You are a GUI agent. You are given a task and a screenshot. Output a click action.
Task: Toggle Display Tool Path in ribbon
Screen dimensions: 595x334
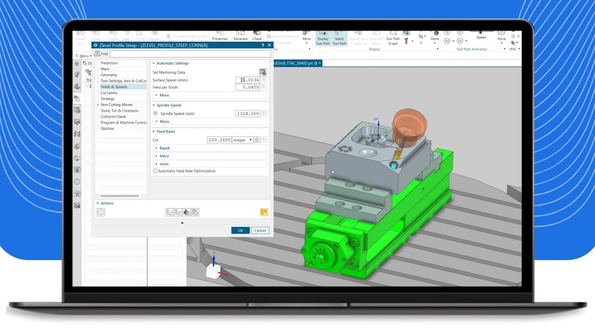point(323,38)
